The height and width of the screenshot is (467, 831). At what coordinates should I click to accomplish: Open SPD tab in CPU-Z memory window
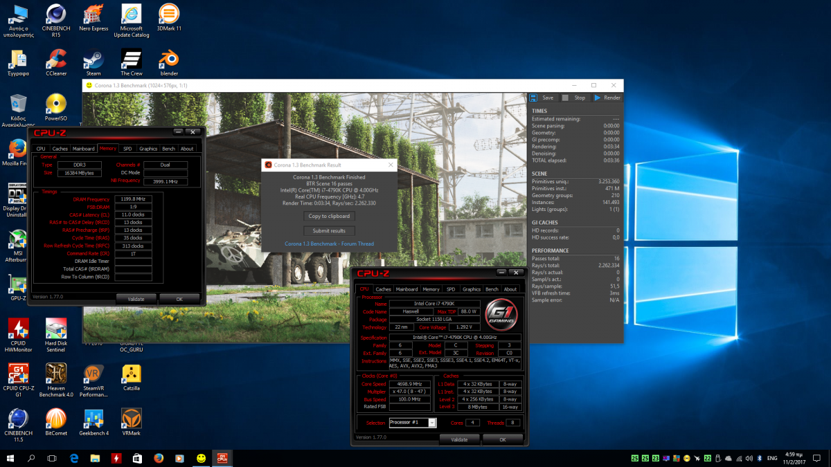[x=127, y=149]
